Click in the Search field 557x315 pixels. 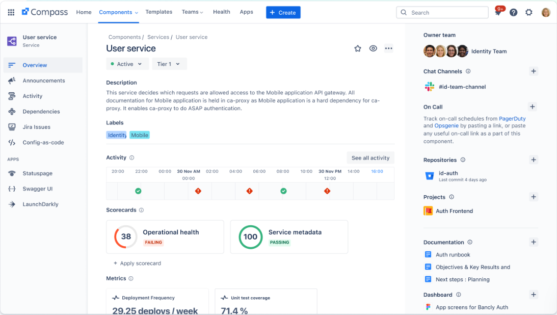(442, 12)
